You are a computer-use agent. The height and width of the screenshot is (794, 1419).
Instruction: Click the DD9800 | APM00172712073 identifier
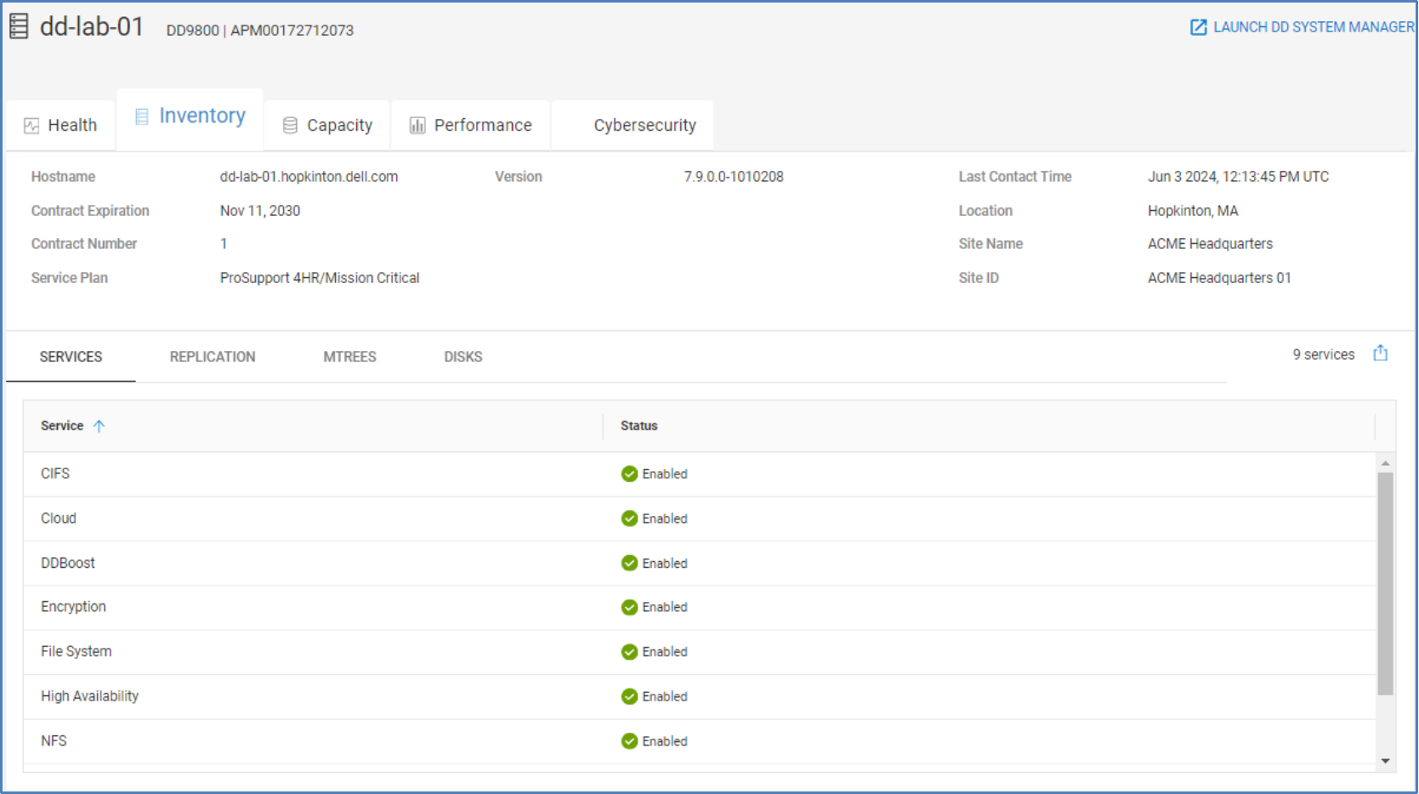coord(260,31)
